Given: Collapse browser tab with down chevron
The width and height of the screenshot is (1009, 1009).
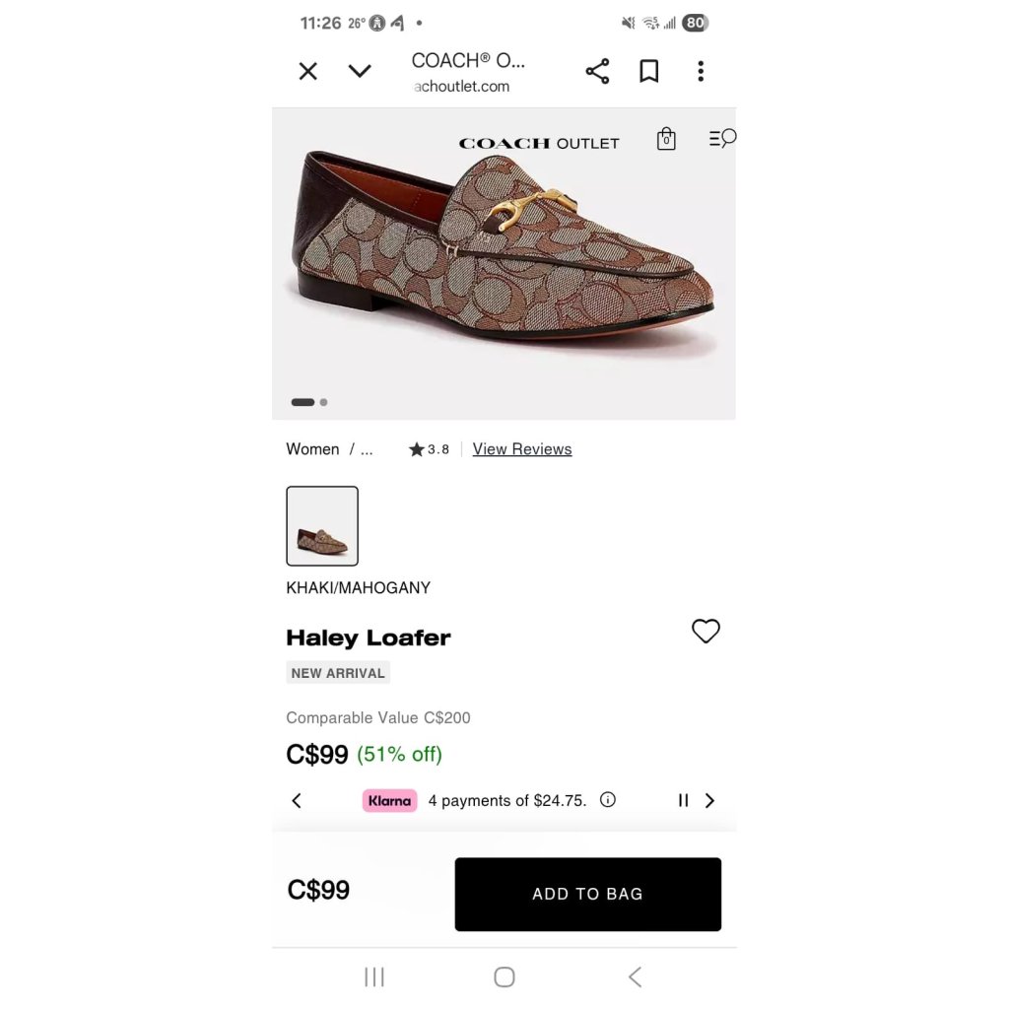Looking at the screenshot, I should (360, 70).
